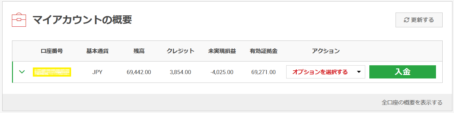
Task: Click the highlighted account number
Action: (x=52, y=72)
